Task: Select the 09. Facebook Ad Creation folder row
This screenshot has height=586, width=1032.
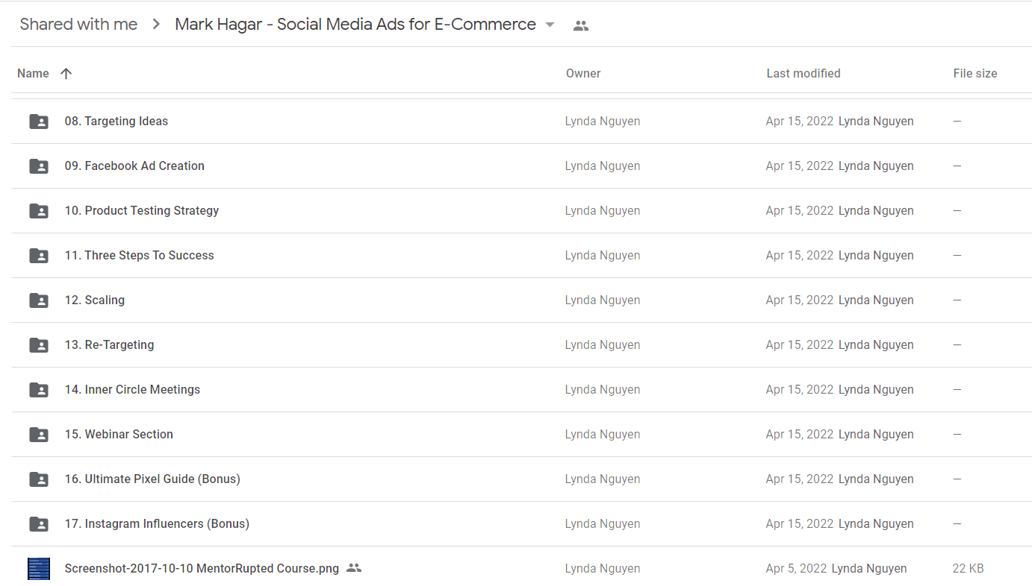Action: (522, 166)
